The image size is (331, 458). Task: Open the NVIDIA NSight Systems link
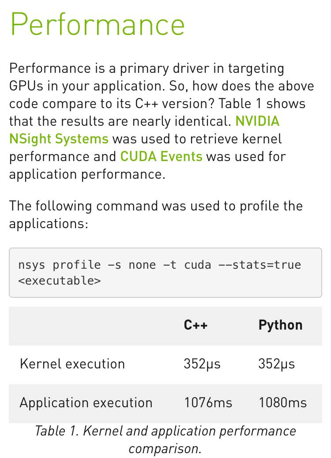[x=58, y=139]
